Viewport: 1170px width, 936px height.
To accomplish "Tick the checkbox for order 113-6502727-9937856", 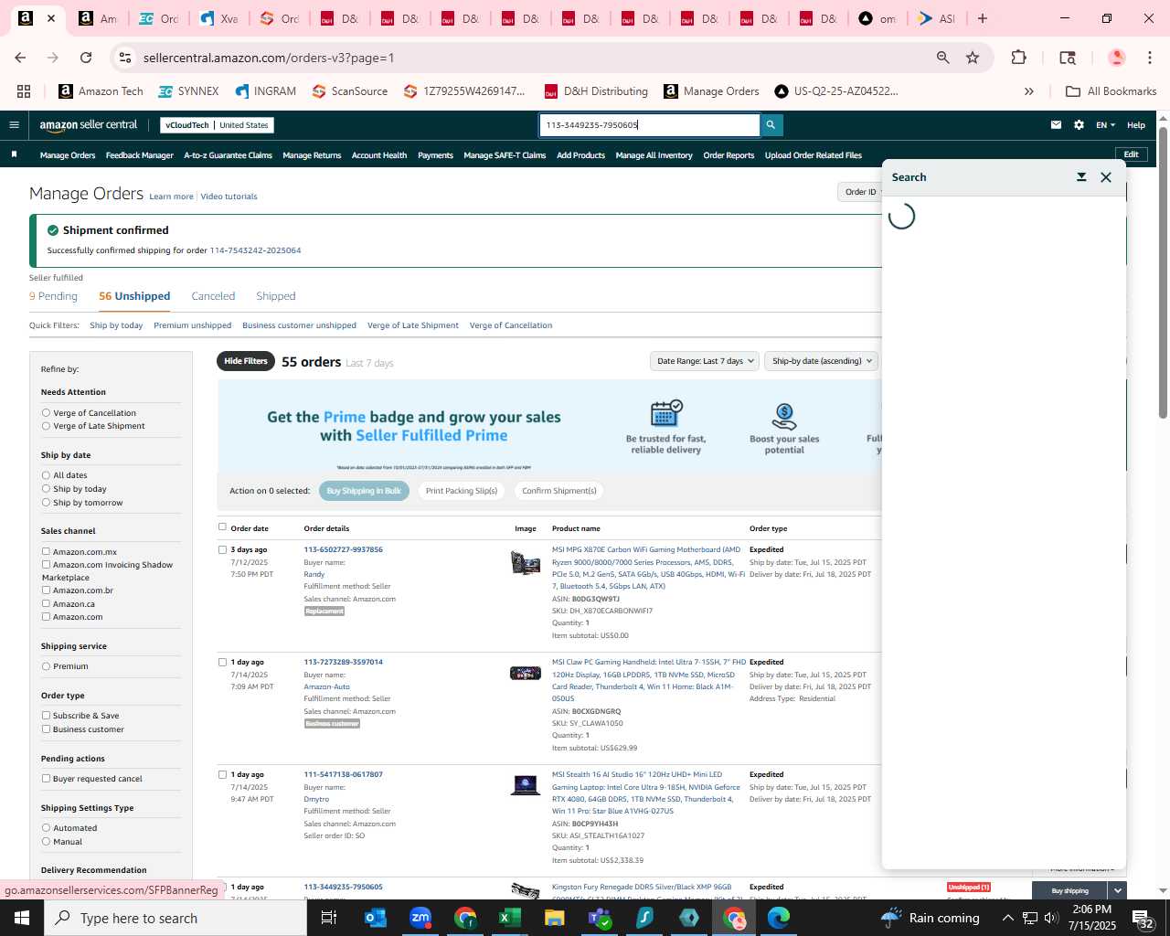I will [222, 550].
